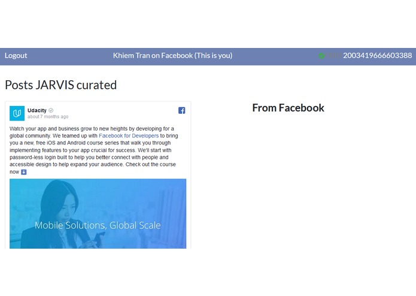This screenshot has height=296, width=416.
Task: Open the Facebook logo on Udacity post
Action: click(182, 110)
